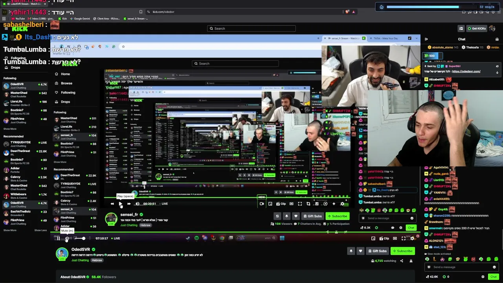This screenshot has height=283, width=503.
Task: Open the YouTube bookmark
Action: 18,18
